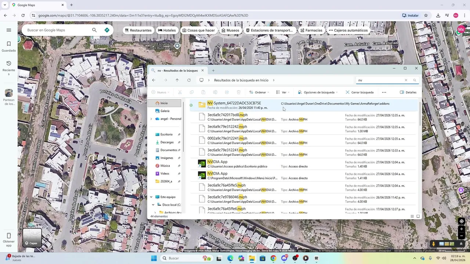Select Inicio in the navigation pane
470x264 pixels.
(x=164, y=103)
